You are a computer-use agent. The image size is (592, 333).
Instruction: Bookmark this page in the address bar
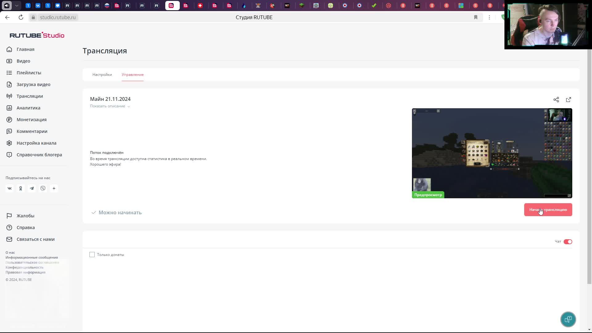(x=476, y=17)
